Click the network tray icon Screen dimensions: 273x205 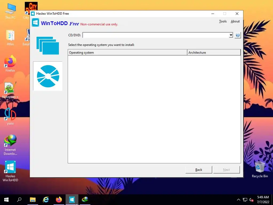tap(245, 200)
